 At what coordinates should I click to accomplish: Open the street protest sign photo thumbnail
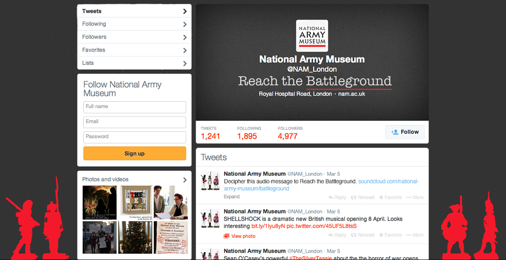(100, 237)
